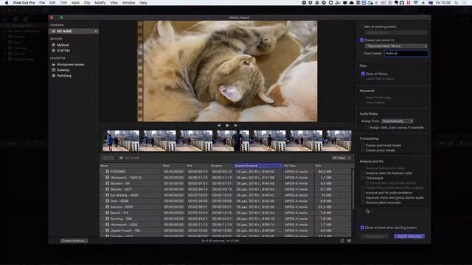This screenshot has width=472, height=265.
Task: Sort by Duration column
Action: [221, 166]
